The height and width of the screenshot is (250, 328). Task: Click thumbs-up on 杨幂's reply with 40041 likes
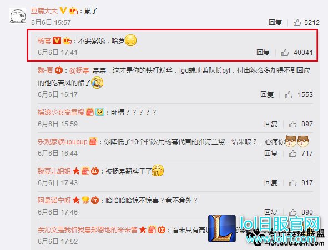[x=285, y=53]
